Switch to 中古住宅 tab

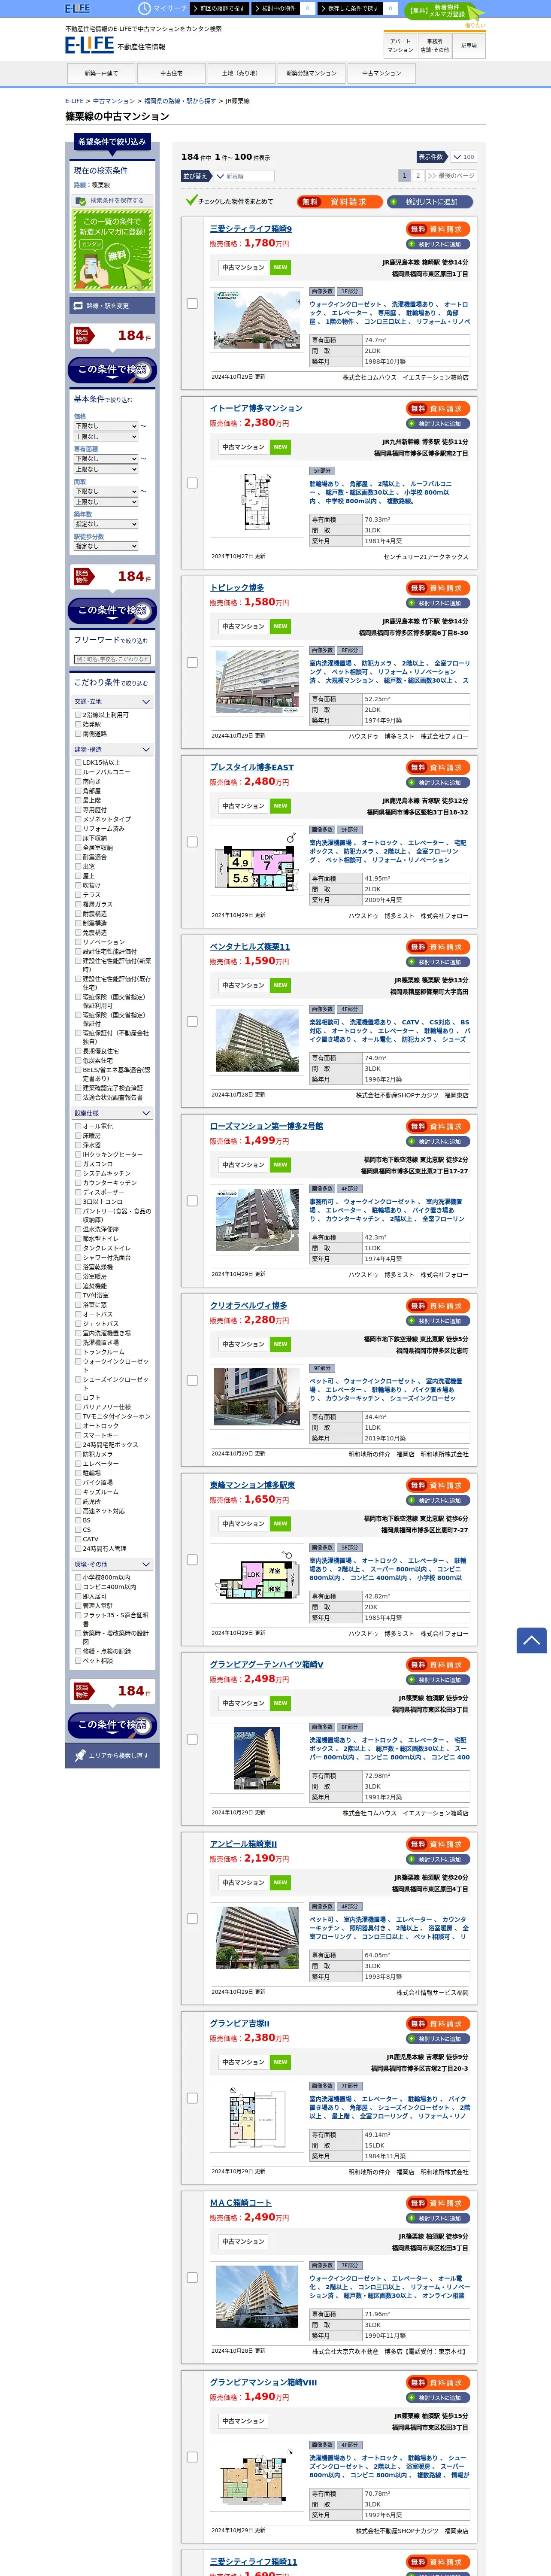(171, 73)
